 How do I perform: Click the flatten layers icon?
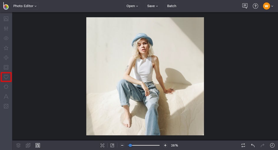[28, 145]
